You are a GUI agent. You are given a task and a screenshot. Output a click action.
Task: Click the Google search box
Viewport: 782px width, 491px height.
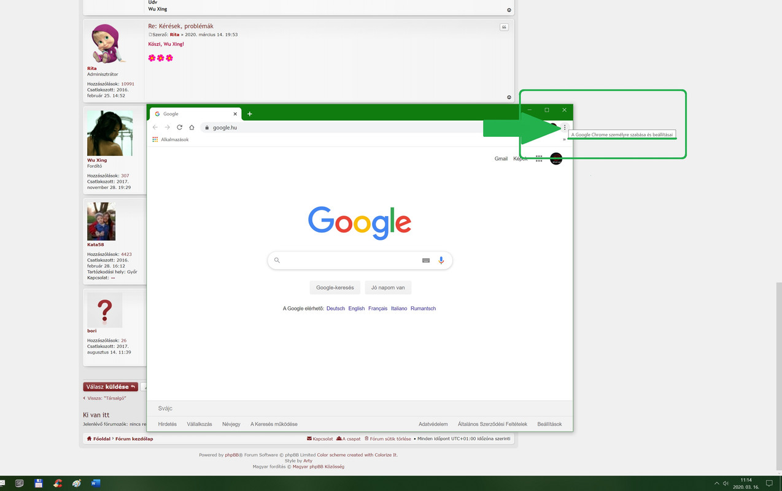pyautogui.click(x=360, y=260)
